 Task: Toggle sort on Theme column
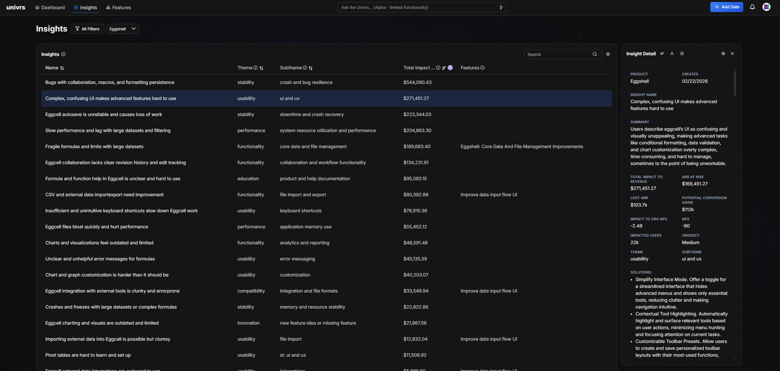(x=261, y=68)
